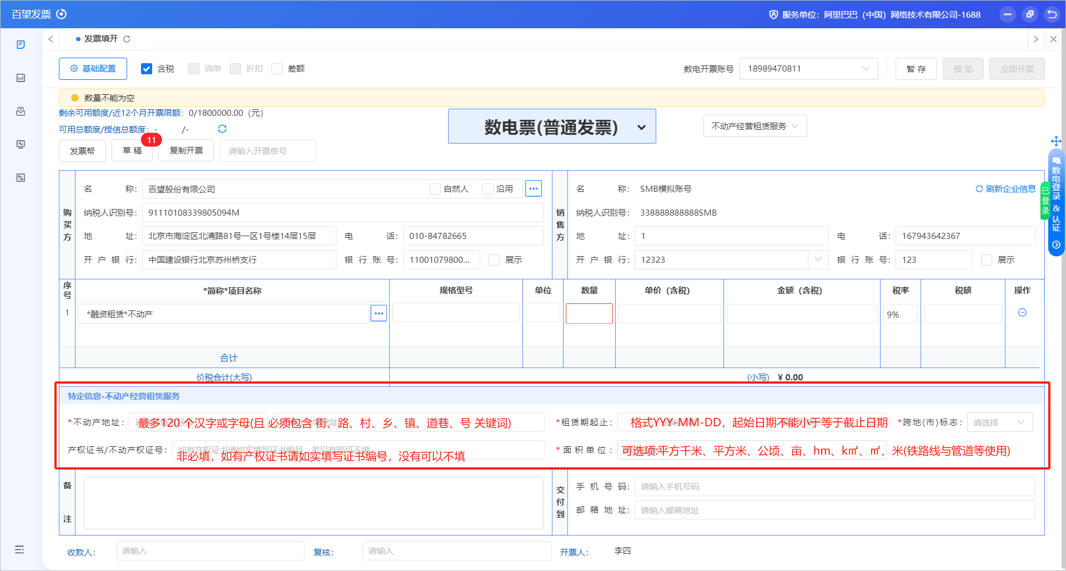Click the 基础配置 button

click(x=93, y=69)
